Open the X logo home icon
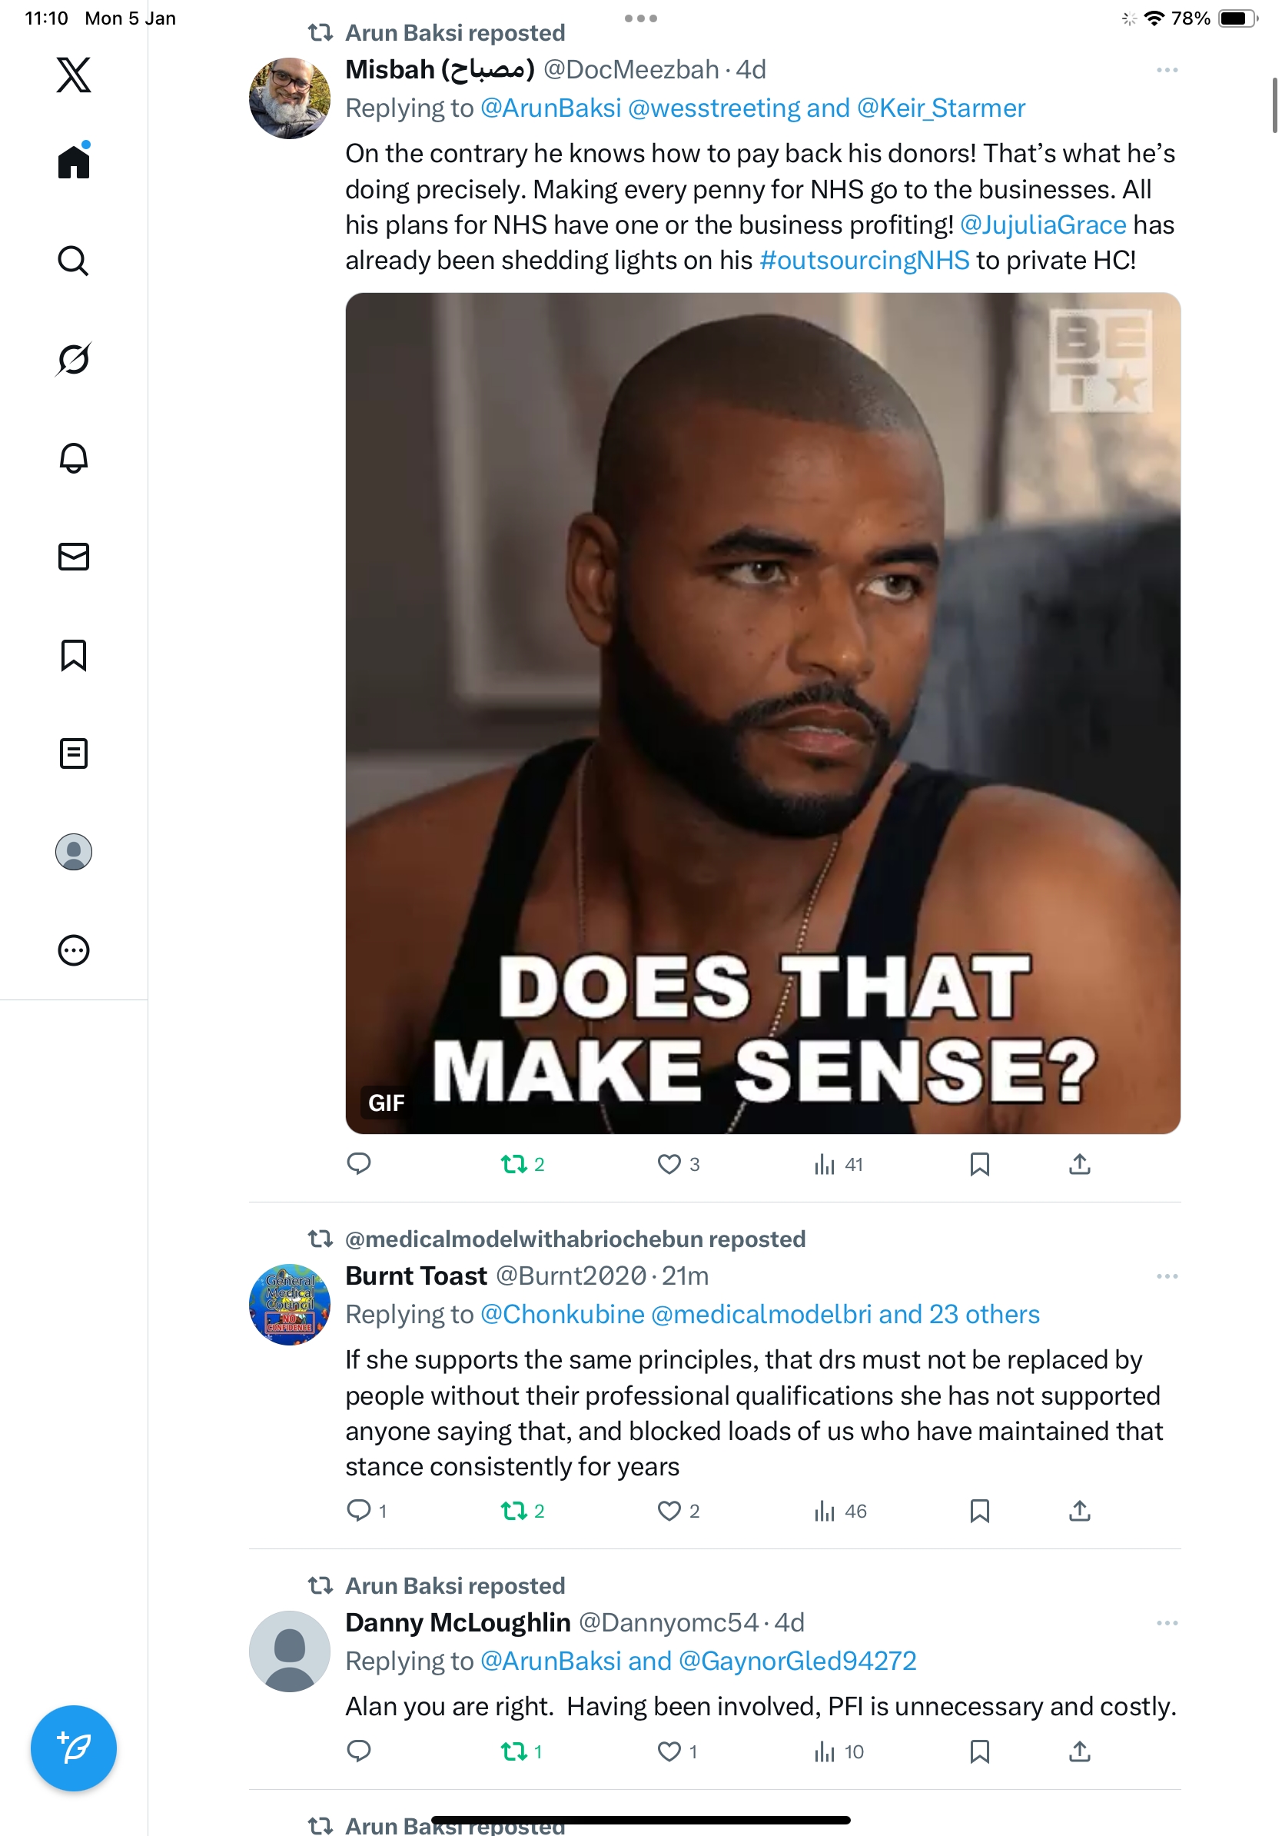Viewport: 1282px width, 1836px height. click(x=74, y=75)
